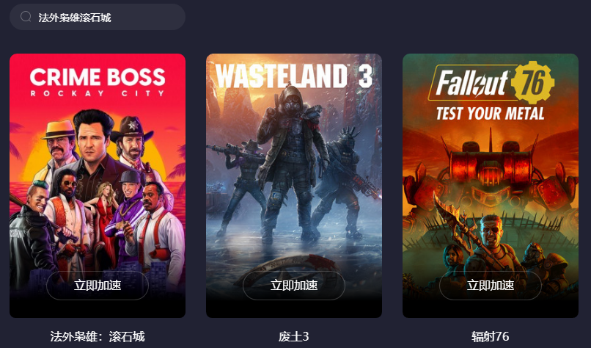The width and height of the screenshot is (591, 348).
Task: Open the Wasteland 3 game cover
Action: (x=294, y=185)
